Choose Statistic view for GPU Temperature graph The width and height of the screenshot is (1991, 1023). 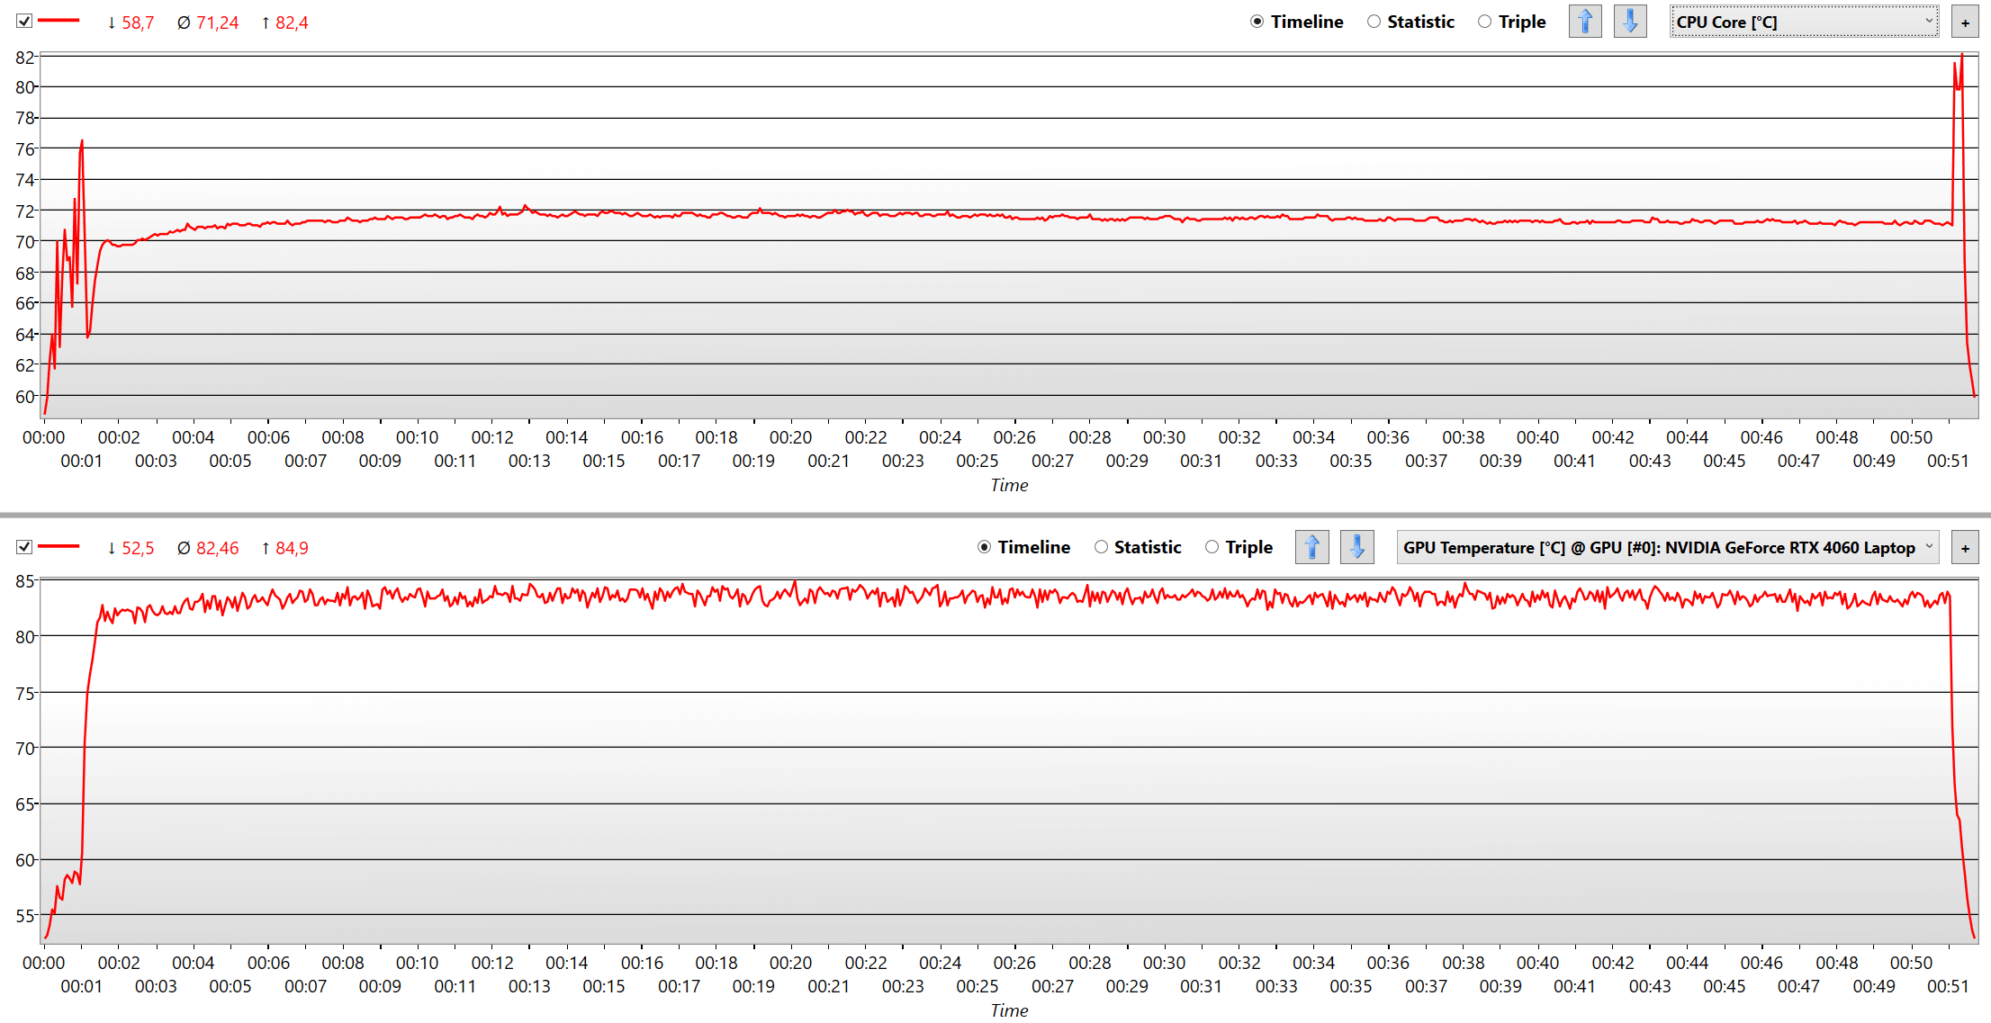point(1101,547)
